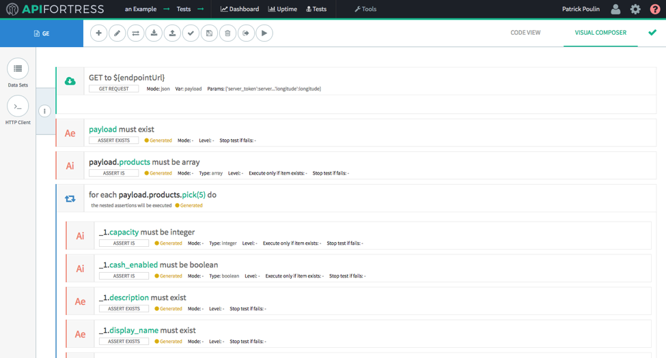Click the exit arrow toolbar button
Viewport: 666px width, 358px height.
(x=246, y=33)
